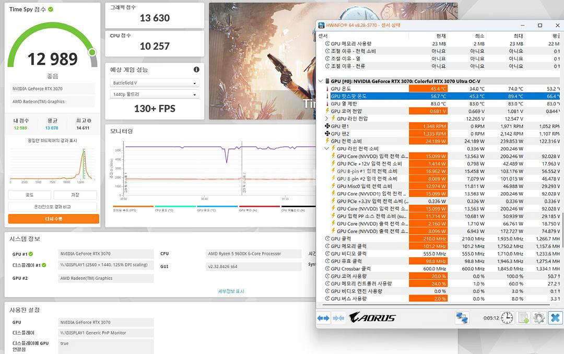Viewport: 564px width, 354px height.
Task: Click the 10 257 CPU score value
Action: (x=155, y=46)
